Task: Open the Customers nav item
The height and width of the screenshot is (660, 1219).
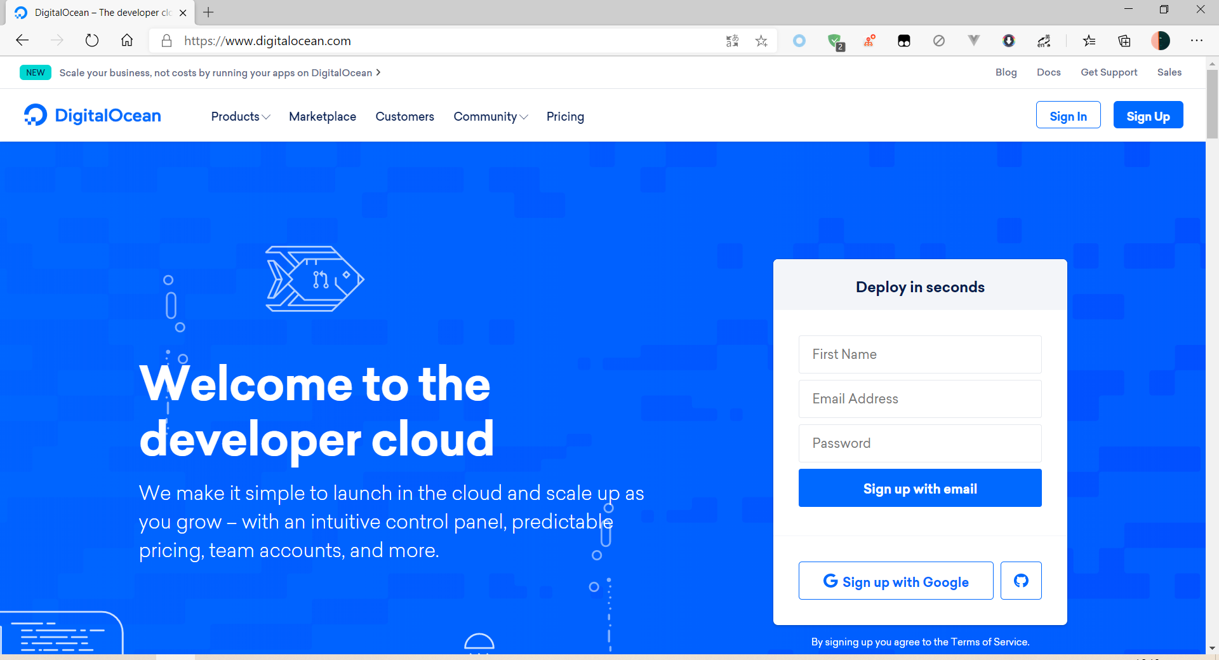Action: [x=405, y=116]
